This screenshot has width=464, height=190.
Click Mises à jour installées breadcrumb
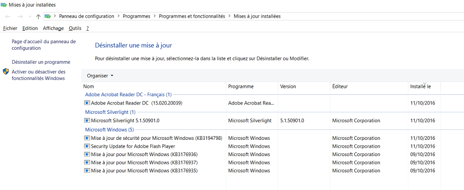(257, 16)
